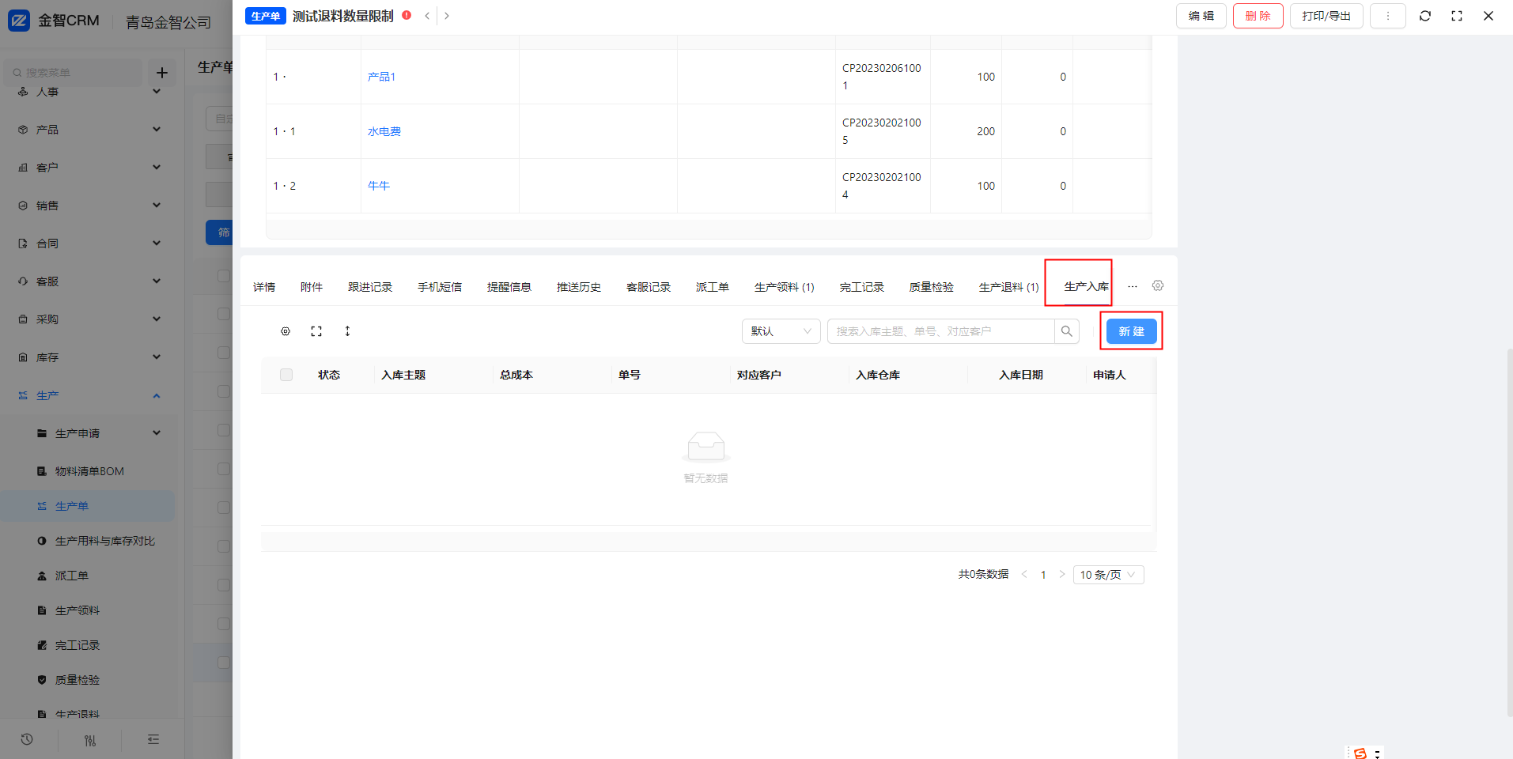Expand the table to fullscreen

click(x=316, y=331)
